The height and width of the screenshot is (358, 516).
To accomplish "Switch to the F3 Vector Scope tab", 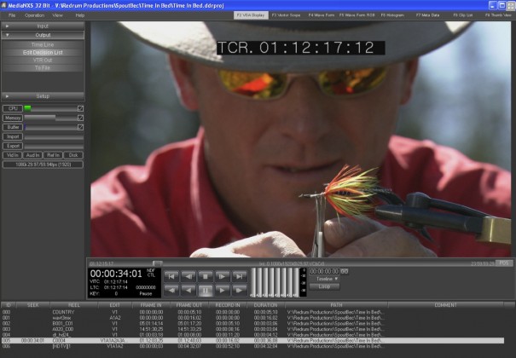I will [285, 15].
